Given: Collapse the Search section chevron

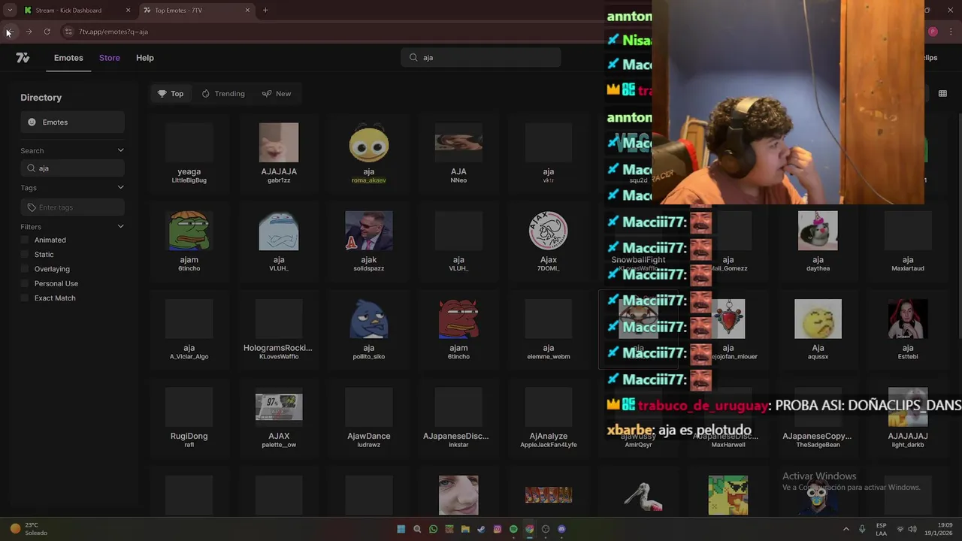Looking at the screenshot, I should pos(120,150).
